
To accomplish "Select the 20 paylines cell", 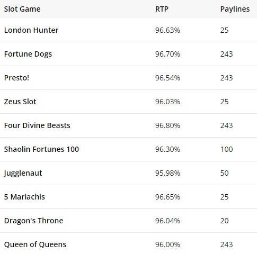I will 224,221.
